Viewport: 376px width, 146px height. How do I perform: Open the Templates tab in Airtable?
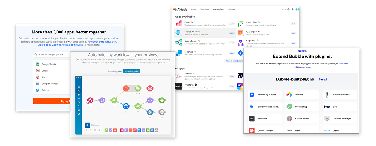click(x=204, y=10)
